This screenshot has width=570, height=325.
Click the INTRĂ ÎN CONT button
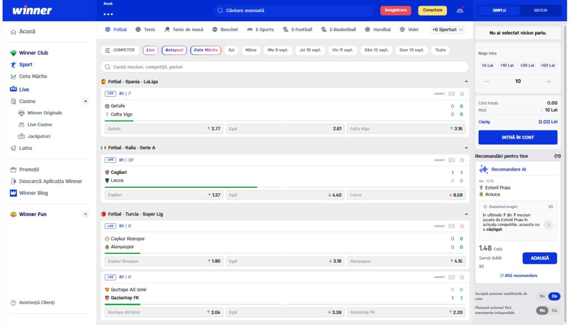click(x=518, y=137)
